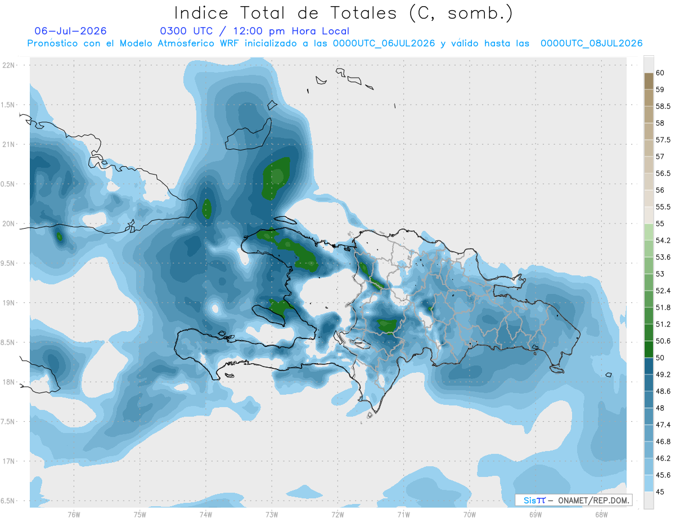Viewport: 675px width, 522px height.
Task: Click the '58.5' value on the color scale
Action: click(662, 106)
